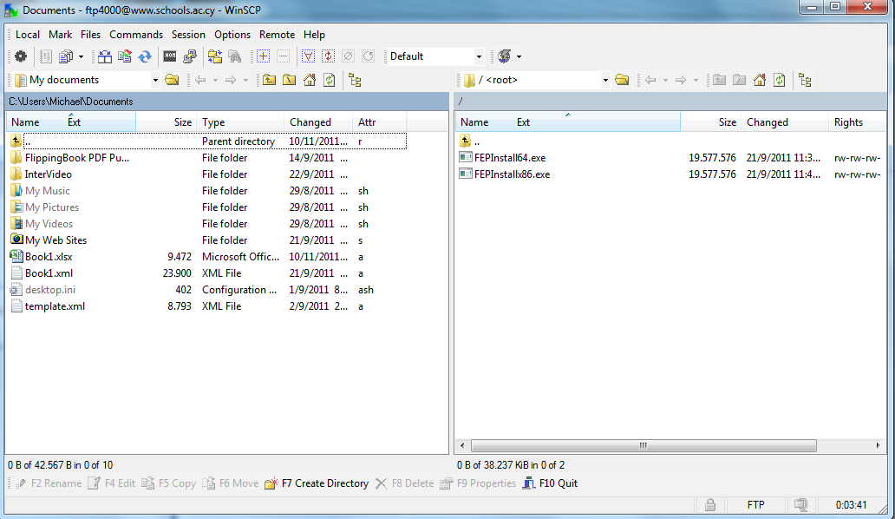895x519 pixels.
Task: Open the Options menu
Action: click(232, 34)
